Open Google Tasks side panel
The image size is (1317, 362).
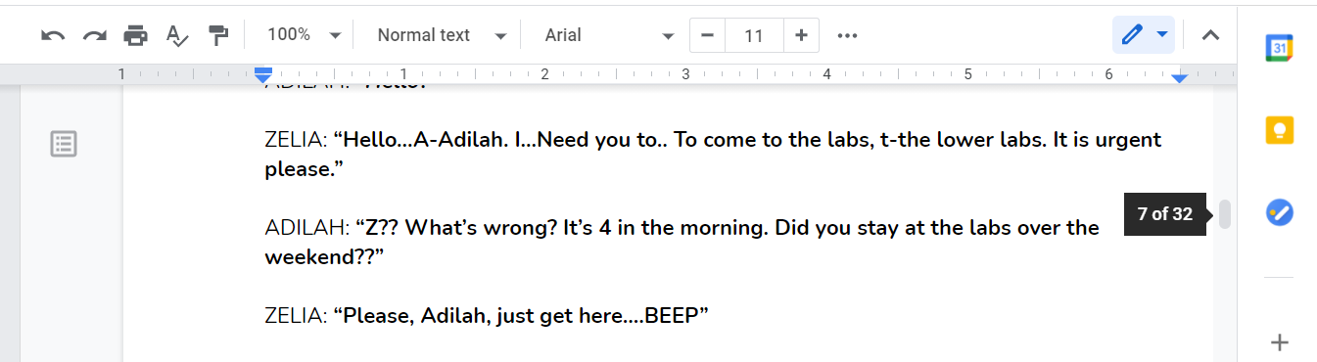coord(1279,212)
